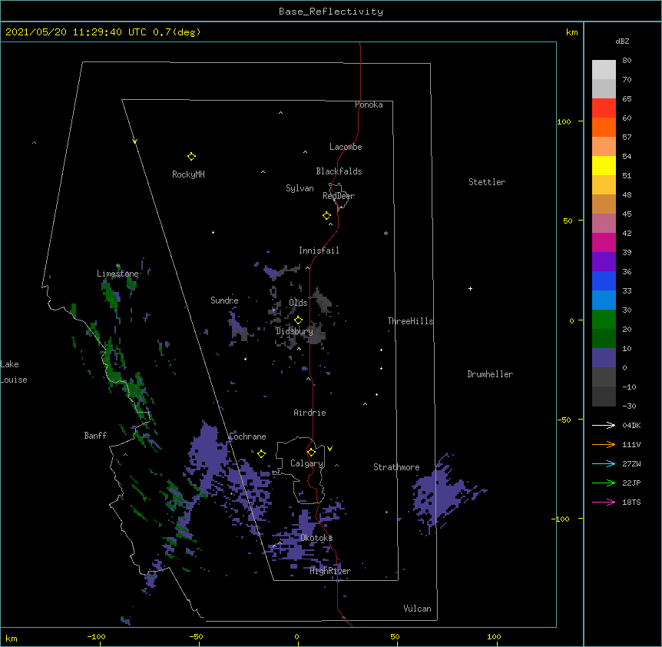662x647 pixels.
Task: Pick the yellow 54-51 dBZ color swatch
Action: [604, 165]
